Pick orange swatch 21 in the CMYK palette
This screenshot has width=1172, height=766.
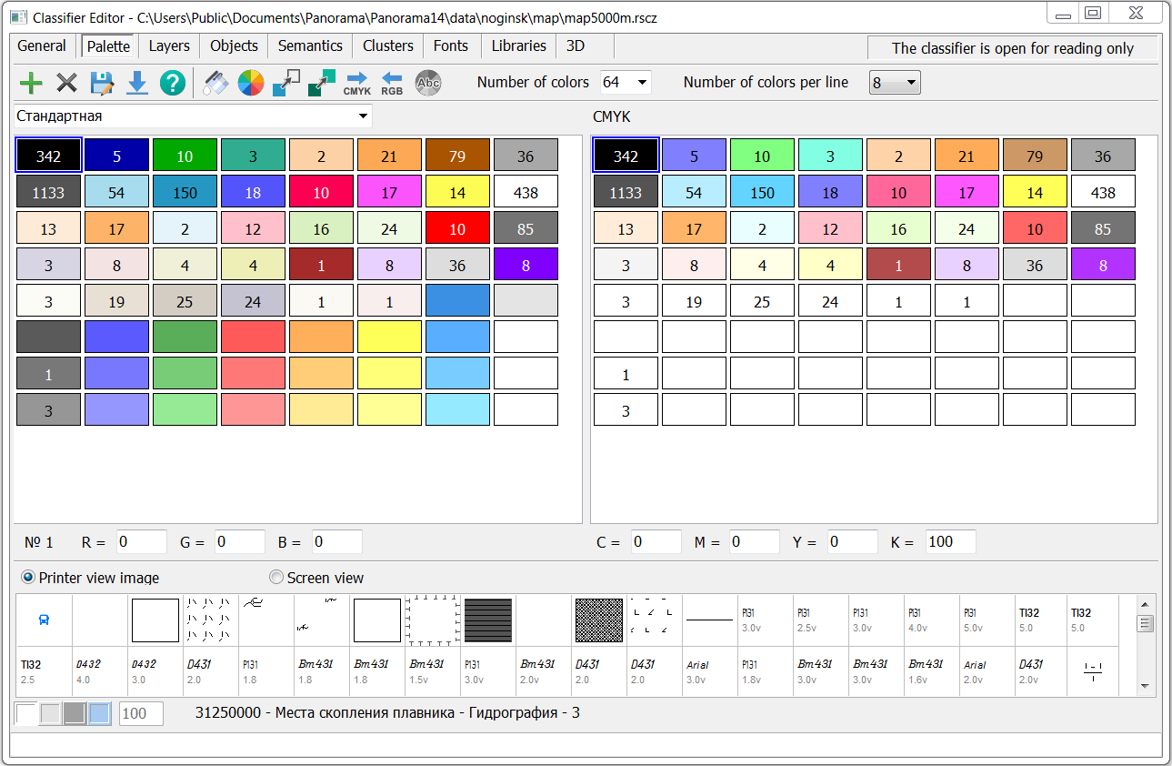click(x=967, y=156)
